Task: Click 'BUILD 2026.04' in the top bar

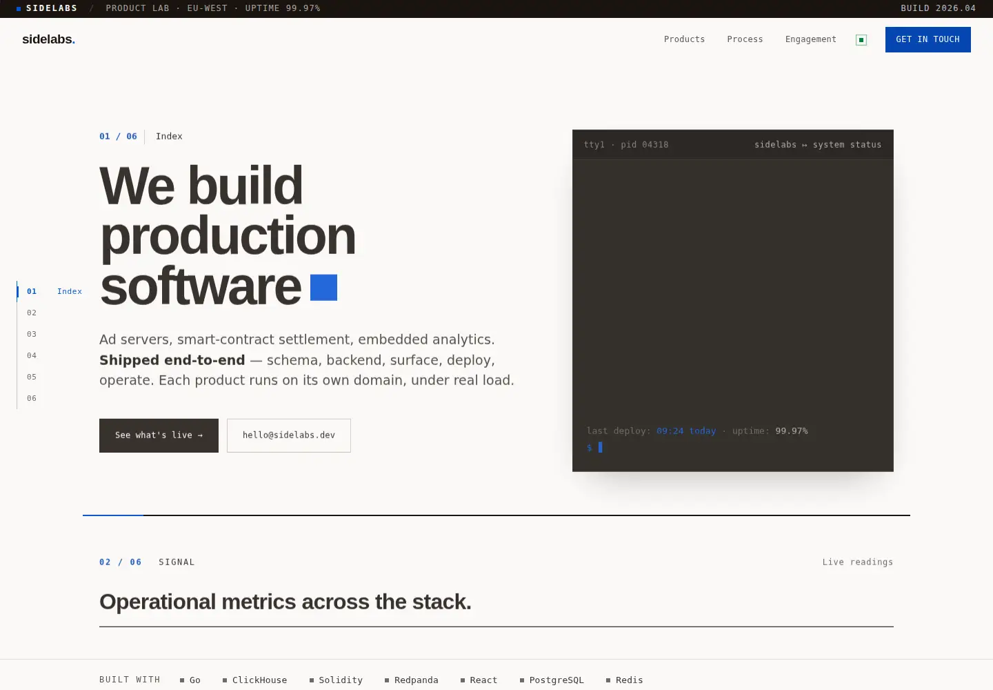Action: pos(939,8)
